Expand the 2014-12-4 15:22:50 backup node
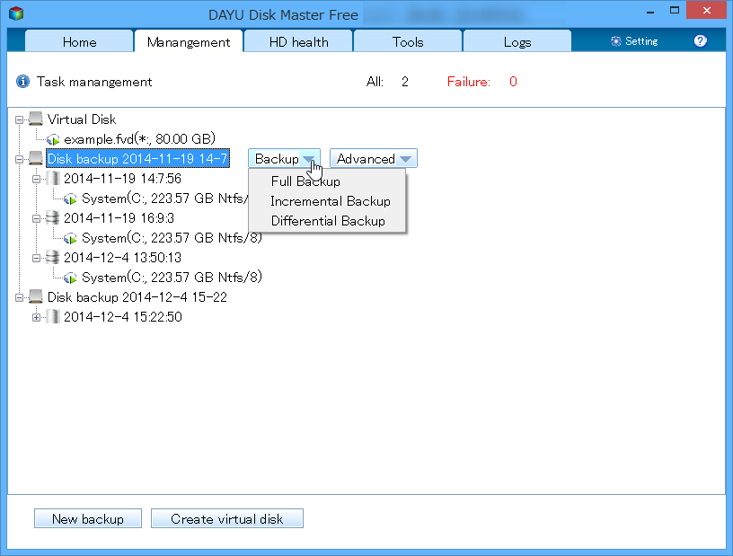 [x=36, y=317]
